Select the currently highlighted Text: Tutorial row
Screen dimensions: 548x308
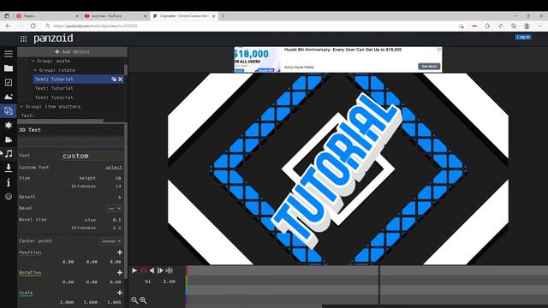tap(79, 80)
